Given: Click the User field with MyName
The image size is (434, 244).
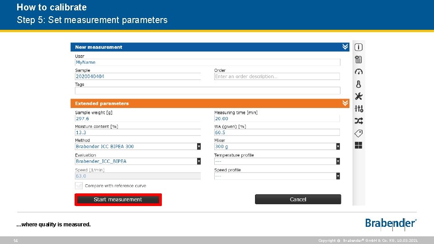Looking at the screenshot, I should pos(208,62).
